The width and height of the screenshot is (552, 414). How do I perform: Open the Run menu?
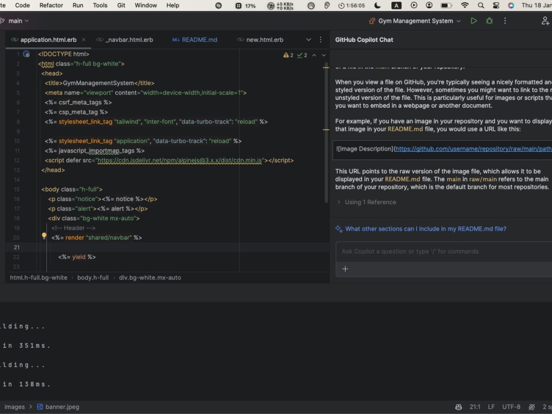[x=78, y=6]
